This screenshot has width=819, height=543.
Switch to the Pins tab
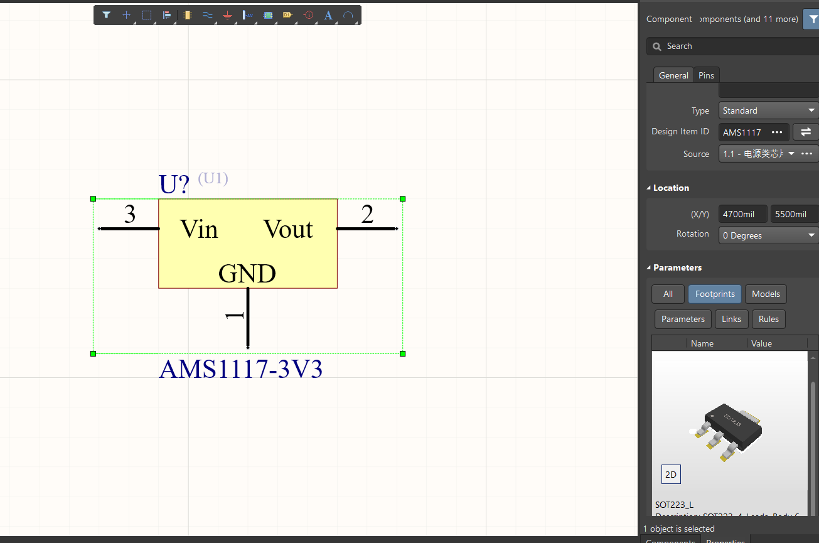pos(706,75)
